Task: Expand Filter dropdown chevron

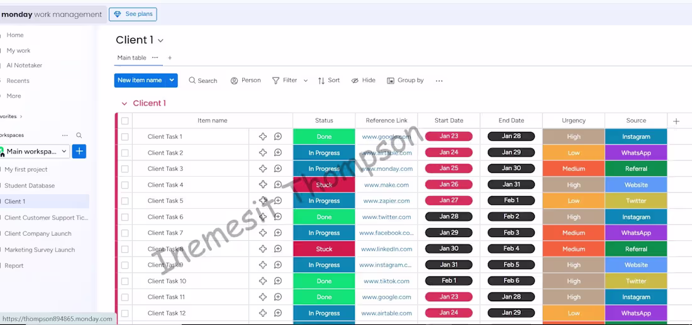Action: point(305,80)
